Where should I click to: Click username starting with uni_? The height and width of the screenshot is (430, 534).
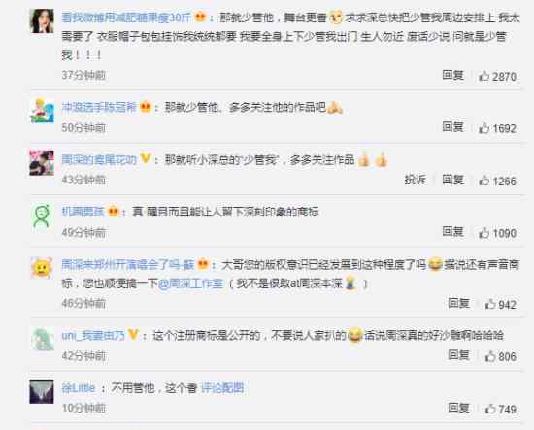coord(93,335)
